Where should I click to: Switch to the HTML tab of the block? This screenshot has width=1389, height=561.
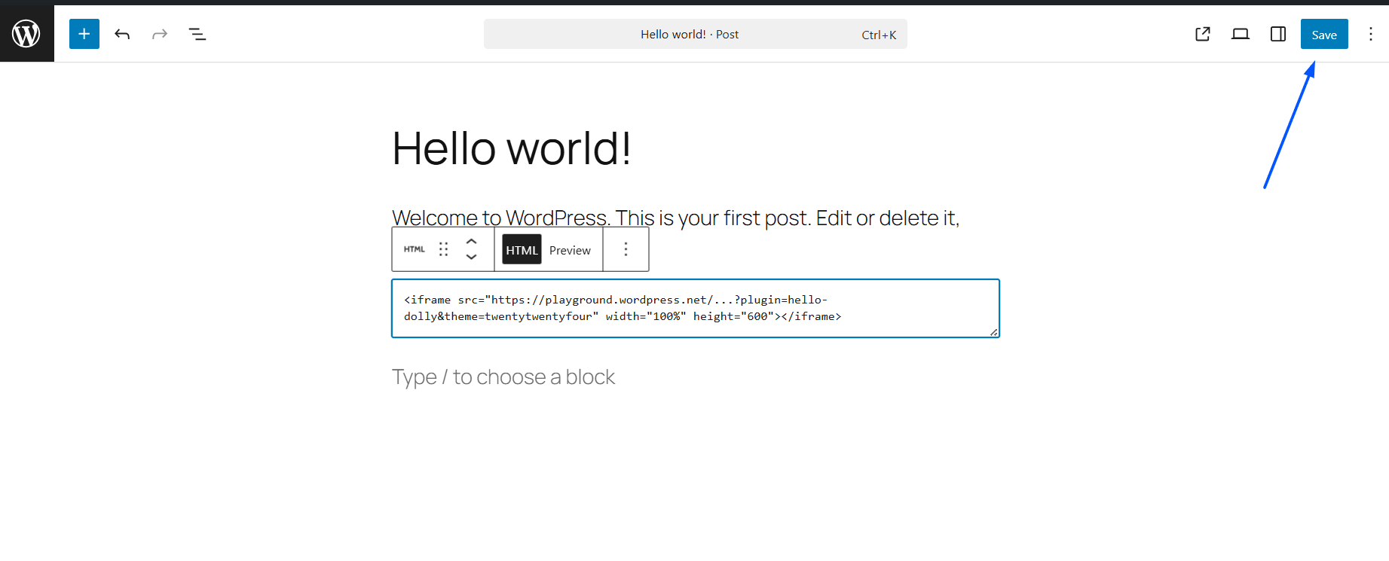coord(522,250)
